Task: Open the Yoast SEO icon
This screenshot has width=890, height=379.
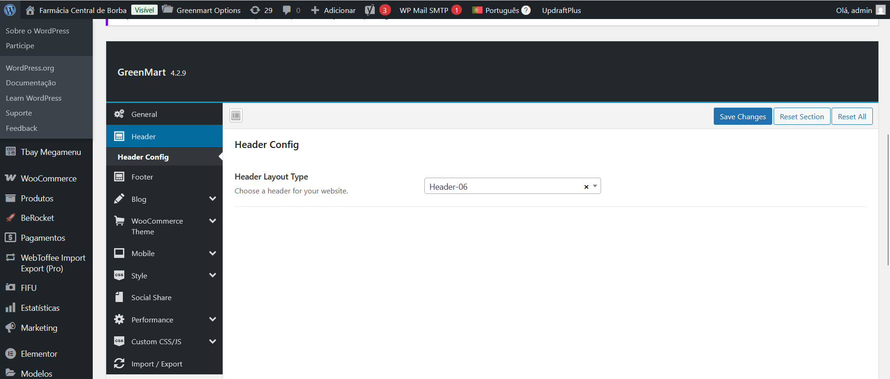Action: 370,10
